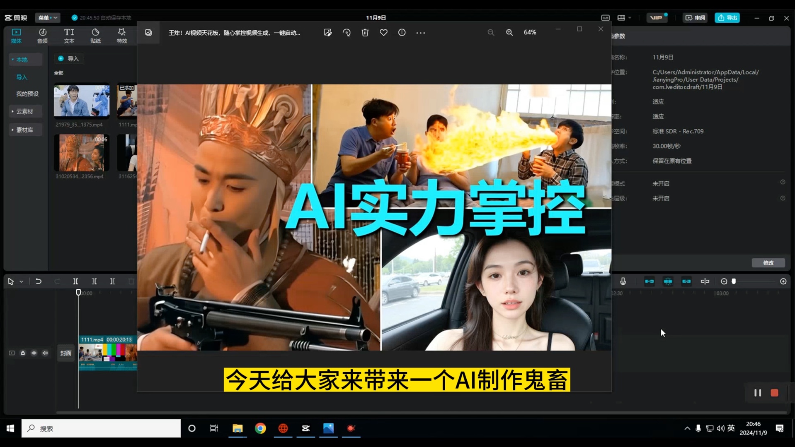The height and width of the screenshot is (447, 795).
Task: Show hidden system tray icons
Action: pos(687,428)
